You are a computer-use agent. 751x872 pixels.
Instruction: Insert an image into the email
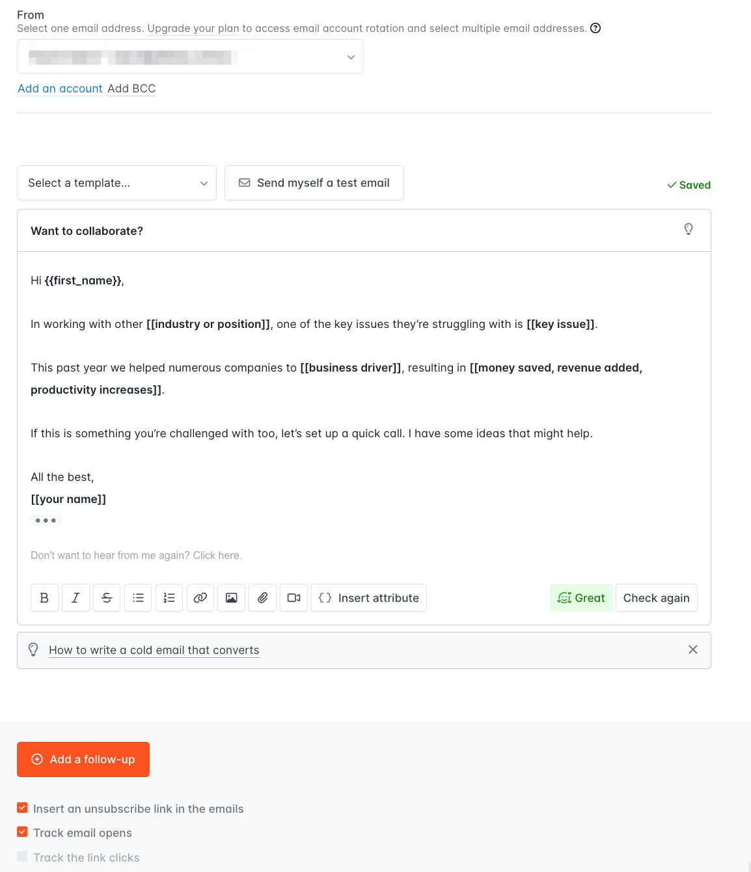tap(231, 597)
